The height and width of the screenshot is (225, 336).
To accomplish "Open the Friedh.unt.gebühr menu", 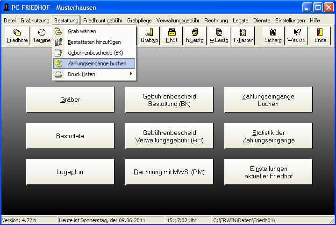I will (x=103, y=21).
